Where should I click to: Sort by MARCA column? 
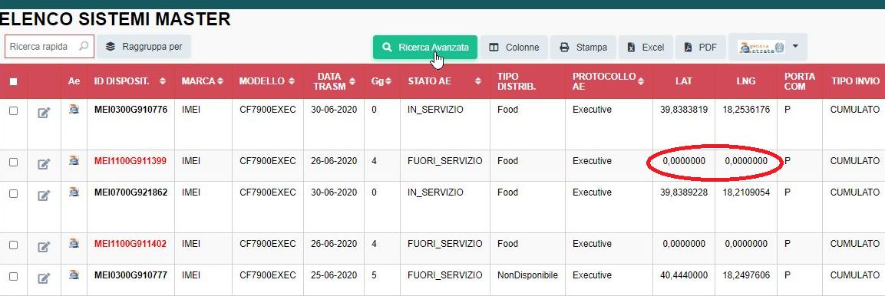[220, 81]
